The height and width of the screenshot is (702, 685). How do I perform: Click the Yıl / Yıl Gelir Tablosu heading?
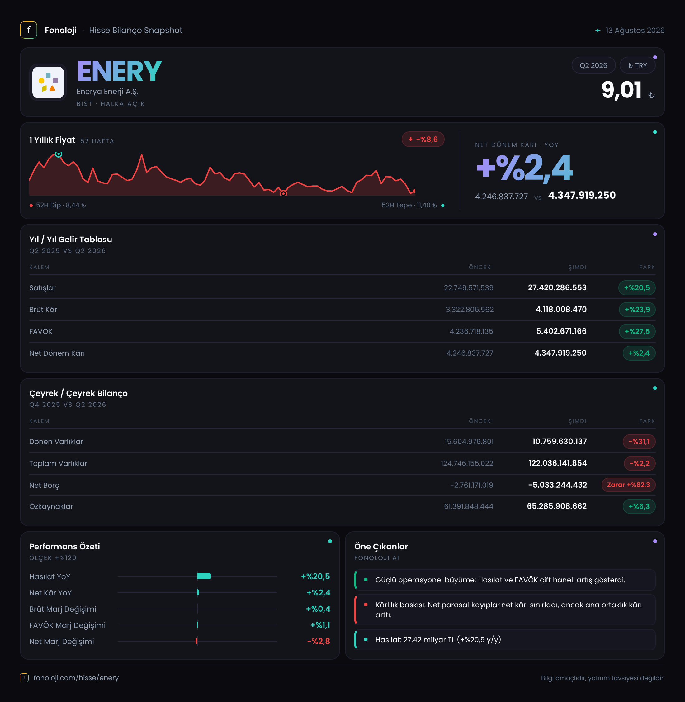point(70,239)
